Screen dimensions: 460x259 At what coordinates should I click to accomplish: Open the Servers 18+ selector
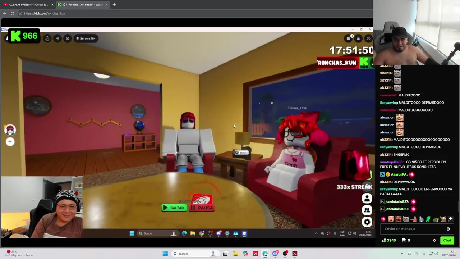click(86, 38)
